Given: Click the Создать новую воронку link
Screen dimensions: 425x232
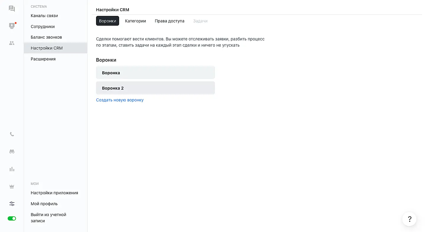Looking at the screenshot, I should pyautogui.click(x=120, y=100).
